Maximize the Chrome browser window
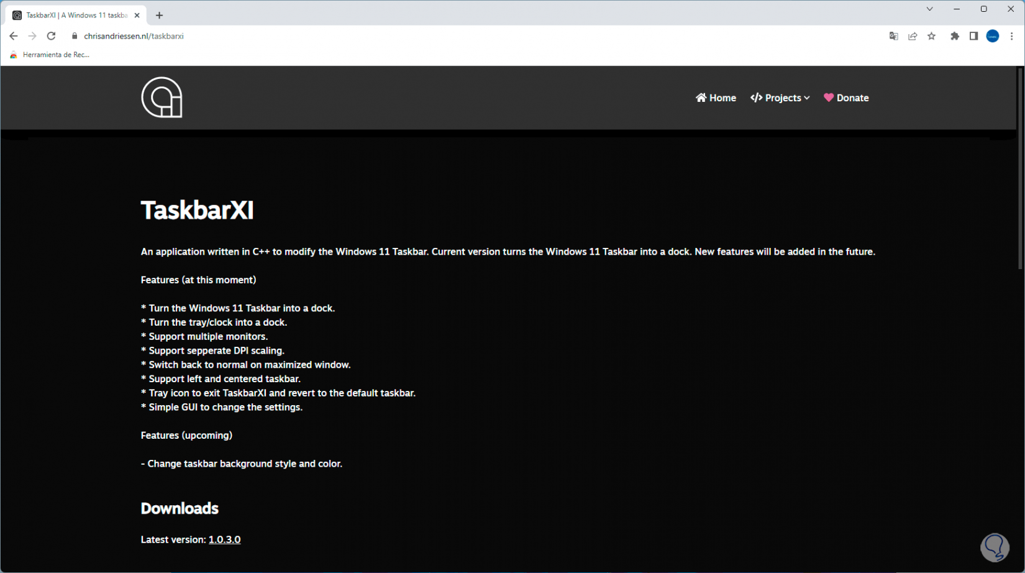 pyautogui.click(x=984, y=9)
